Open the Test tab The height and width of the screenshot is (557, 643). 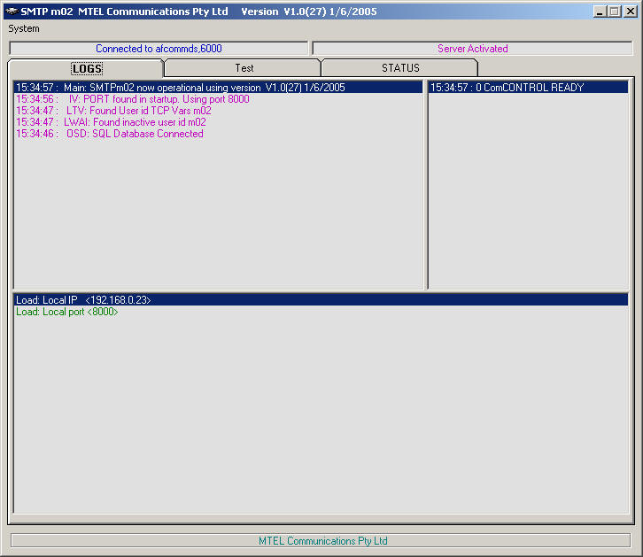click(x=244, y=68)
